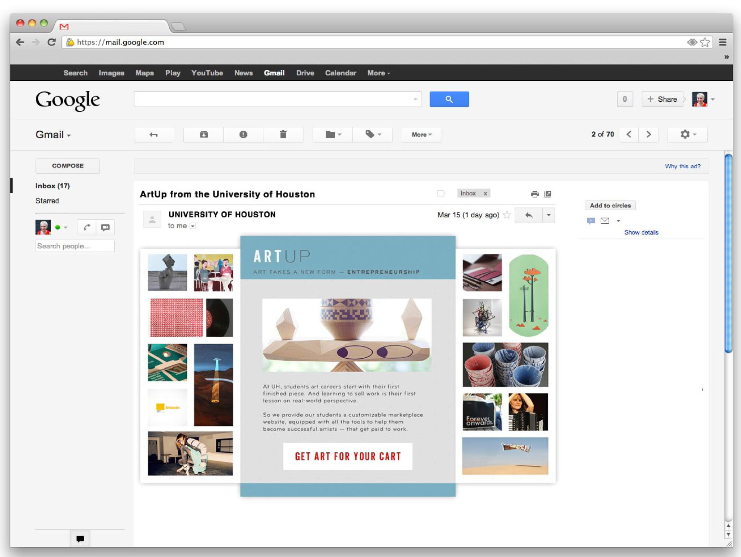Report the message as spam
This screenshot has width=741, height=557.
click(243, 135)
